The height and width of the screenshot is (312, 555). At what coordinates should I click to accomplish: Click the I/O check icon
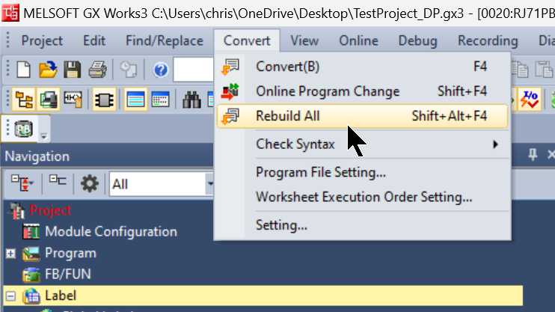tap(530, 100)
